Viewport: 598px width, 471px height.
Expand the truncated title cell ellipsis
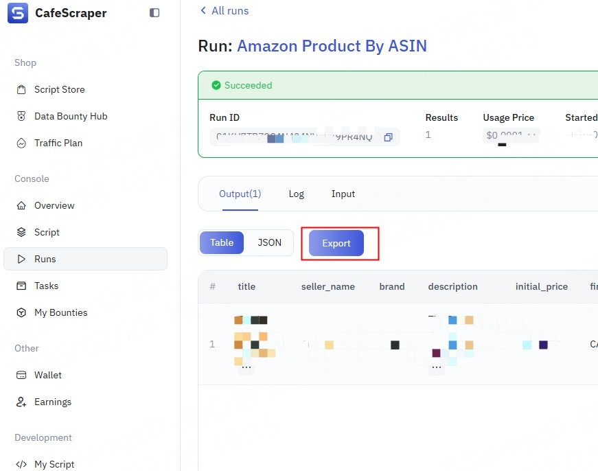point(246,367)
